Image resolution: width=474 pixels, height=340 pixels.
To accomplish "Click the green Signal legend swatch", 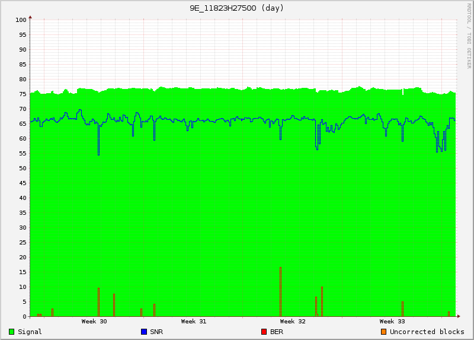I will (12, 332).
